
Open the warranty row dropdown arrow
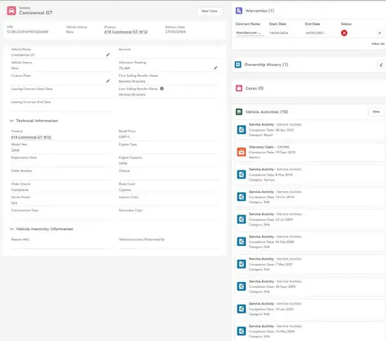point(380,33)
